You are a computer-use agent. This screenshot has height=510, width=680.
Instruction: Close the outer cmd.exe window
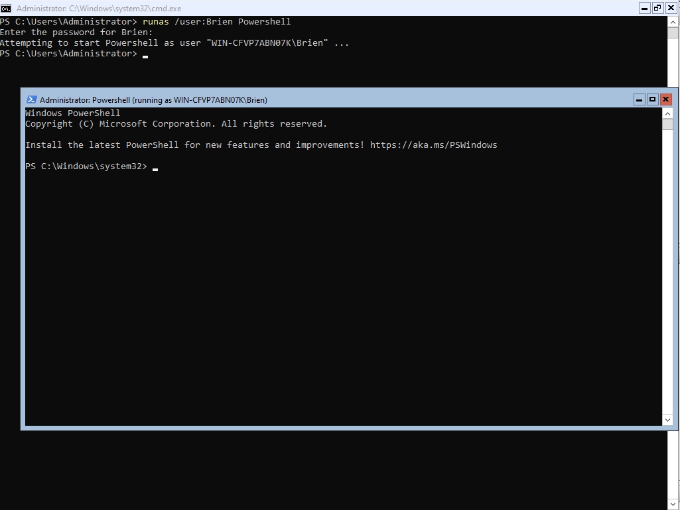click(x=671, y=8)
